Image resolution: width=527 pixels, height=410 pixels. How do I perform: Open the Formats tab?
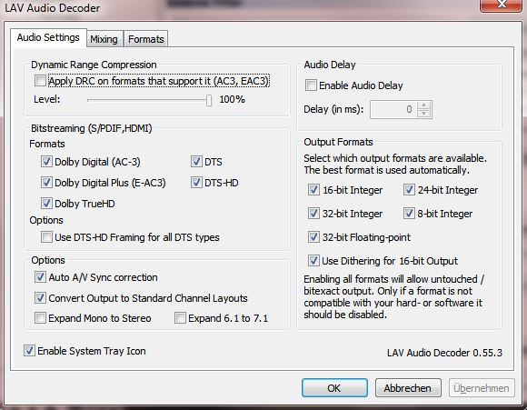[146, 39]
